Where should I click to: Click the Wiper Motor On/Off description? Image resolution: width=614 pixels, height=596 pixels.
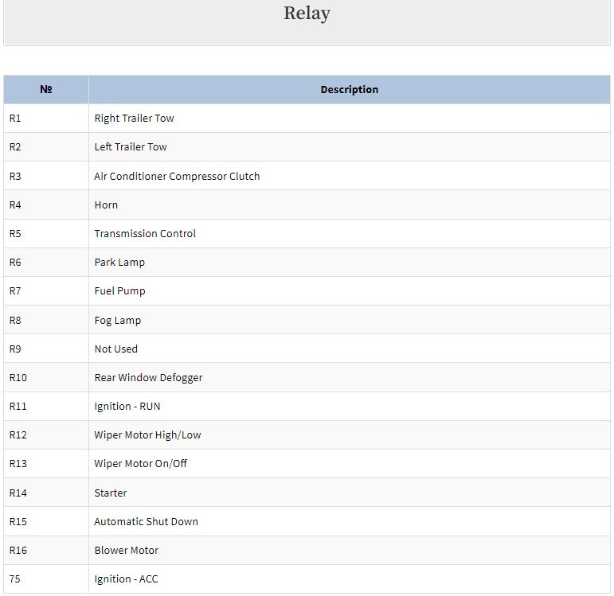(141, 463)
